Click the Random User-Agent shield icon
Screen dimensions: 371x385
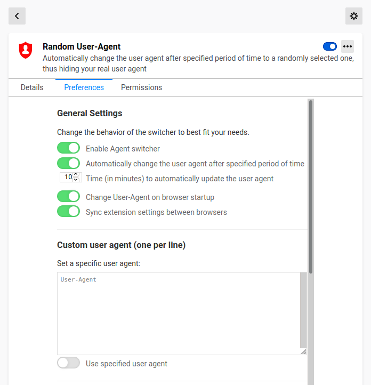click(26, 50)
